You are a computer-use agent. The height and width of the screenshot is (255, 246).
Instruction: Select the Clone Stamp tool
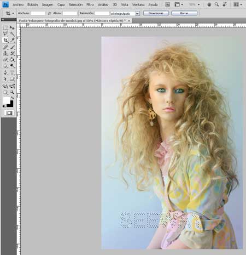tap(5, 53)
